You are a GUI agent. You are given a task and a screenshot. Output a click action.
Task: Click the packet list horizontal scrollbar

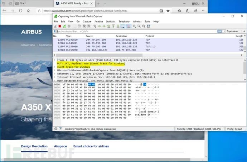click(x=99, y=55)
